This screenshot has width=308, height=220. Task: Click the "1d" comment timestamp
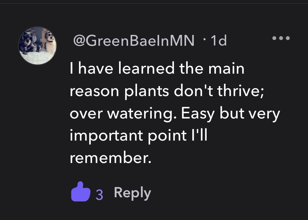pos(218,41)
